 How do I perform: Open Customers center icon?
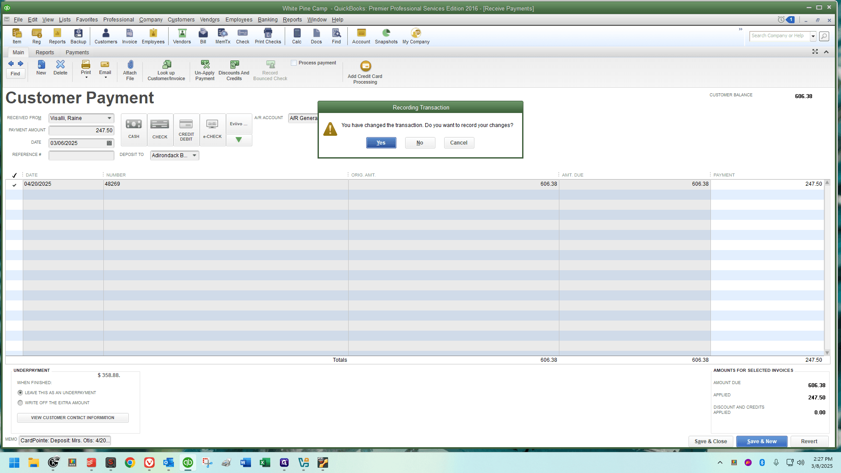pos(106,36)
